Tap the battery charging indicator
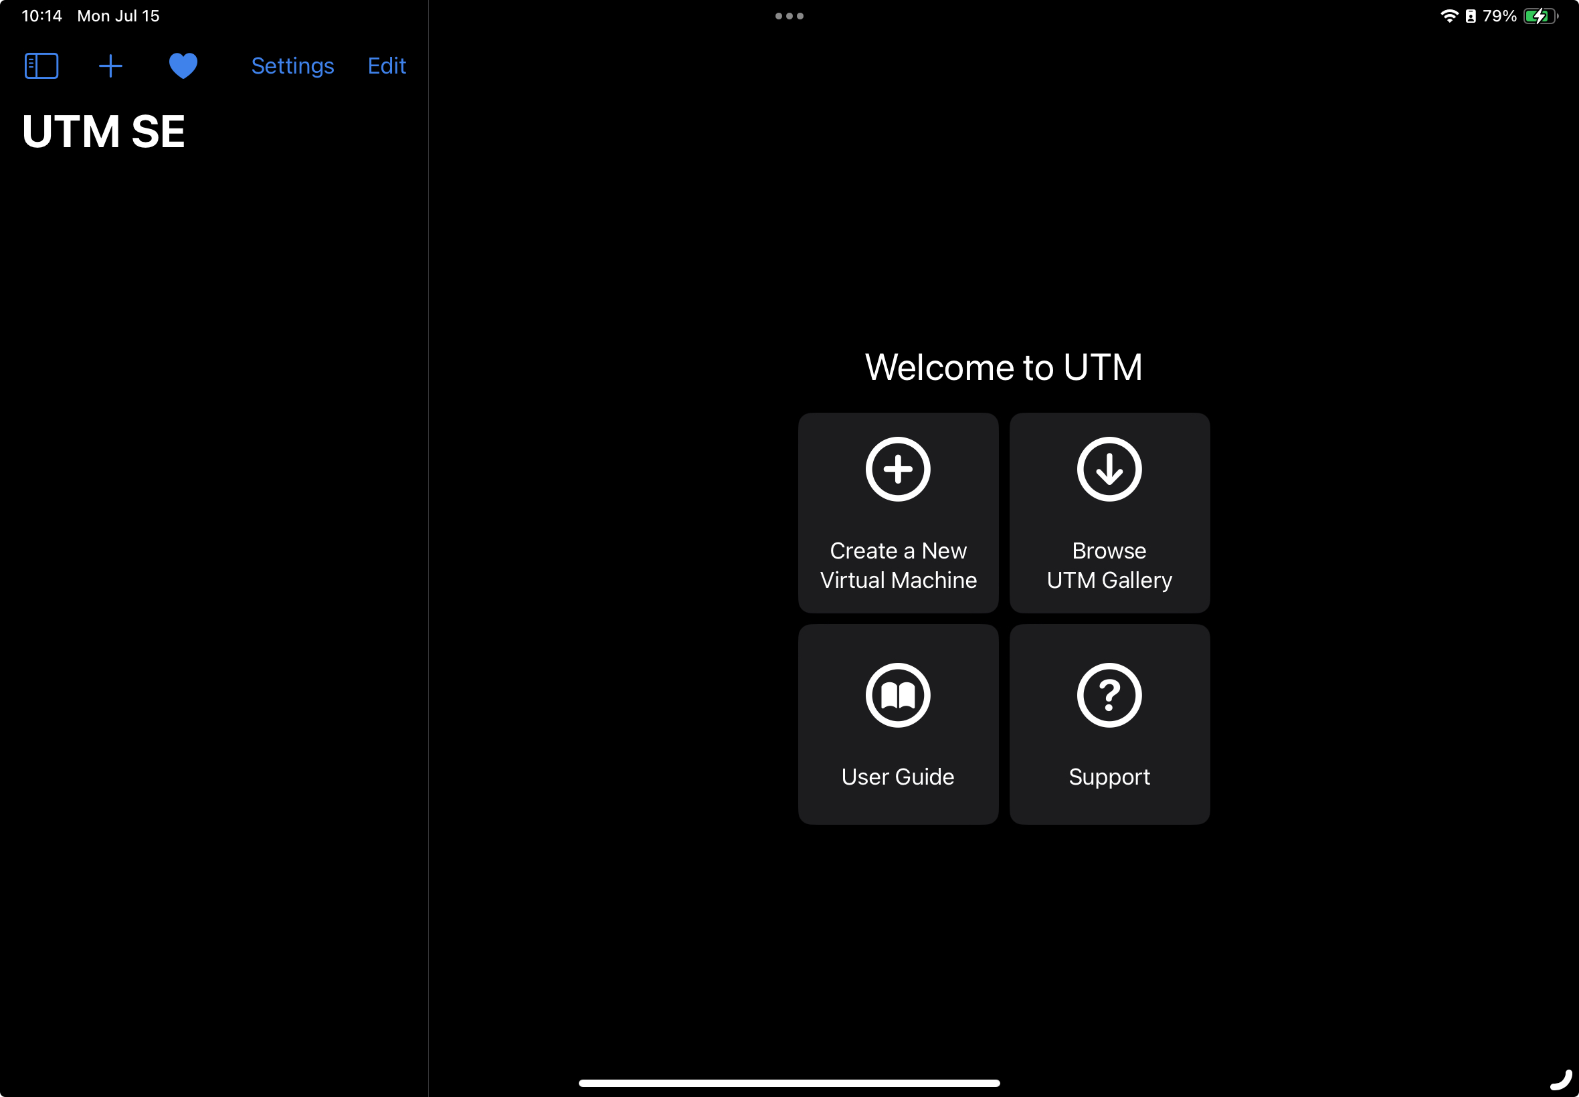 point(1540,16)
